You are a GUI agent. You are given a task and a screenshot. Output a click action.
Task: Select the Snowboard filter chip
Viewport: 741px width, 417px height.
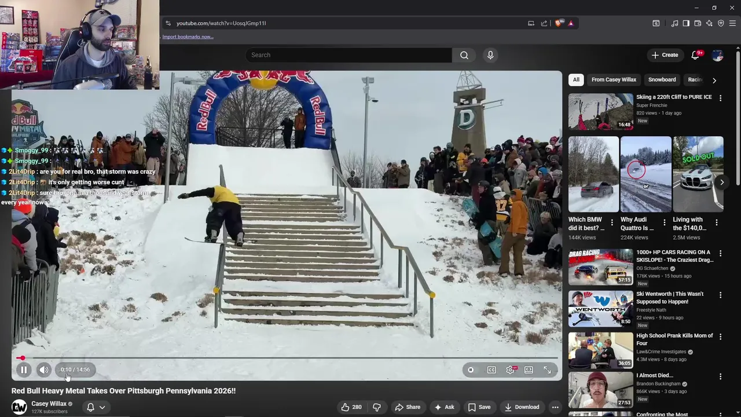(662, 80)
